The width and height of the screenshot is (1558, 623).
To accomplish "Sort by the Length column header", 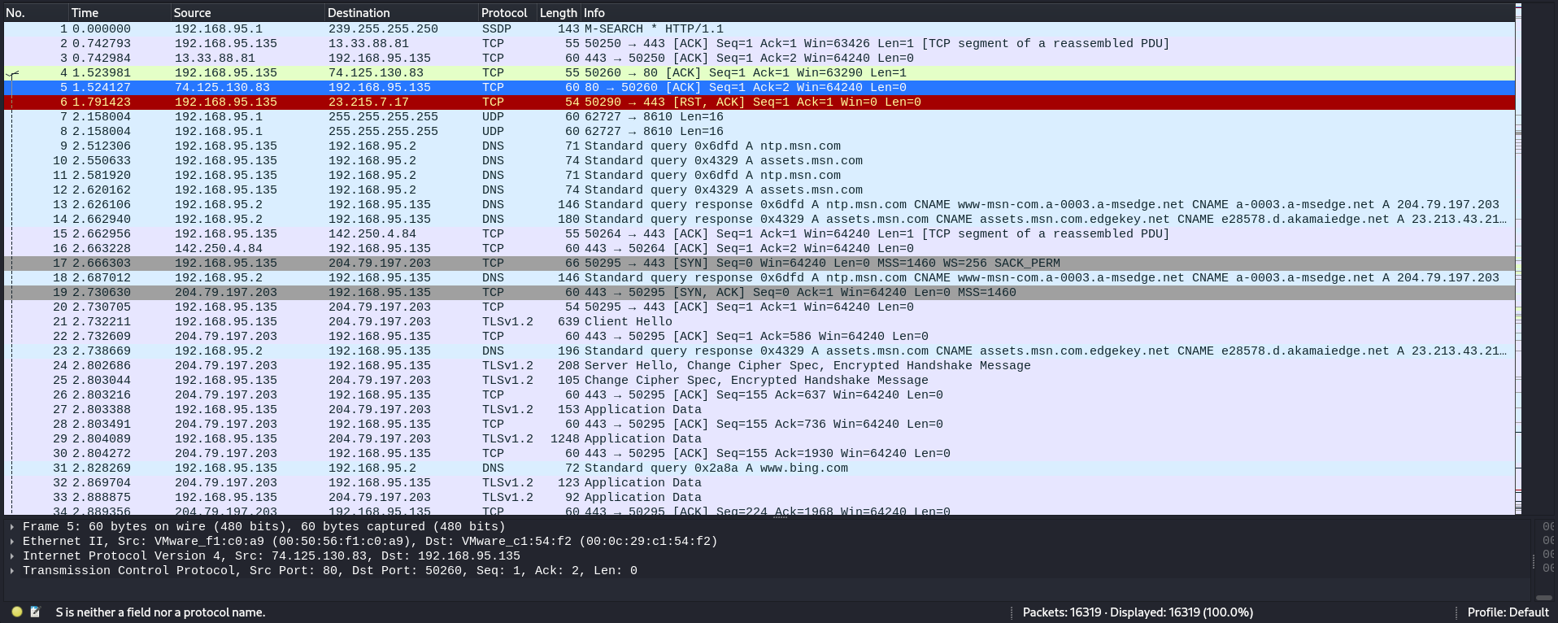I will pos(559,13).
